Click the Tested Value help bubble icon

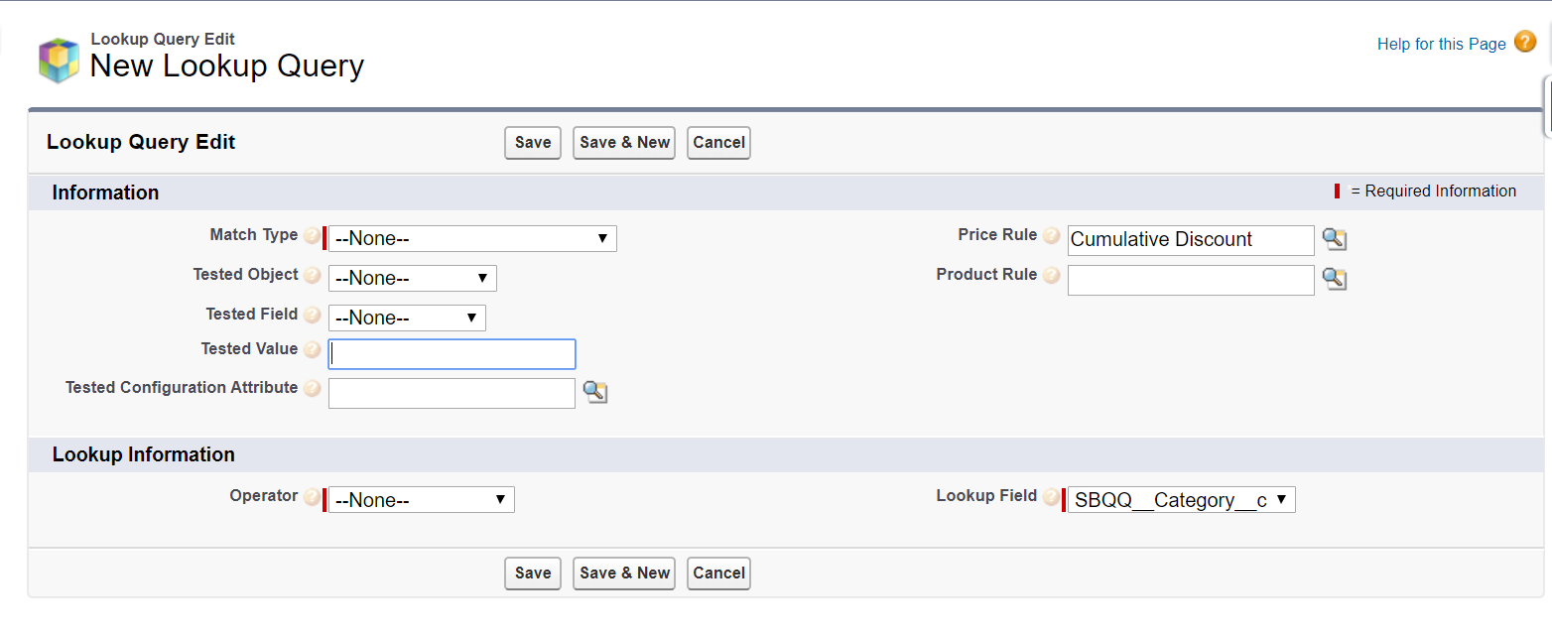coord(313,350)
